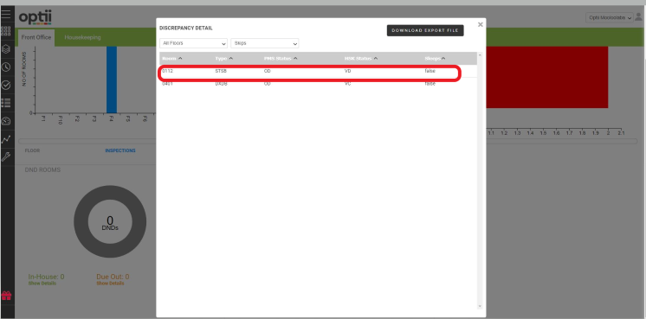Select the gauge dashboard sidebar icon
Screen dimensions: 646x319
(6, 121)
